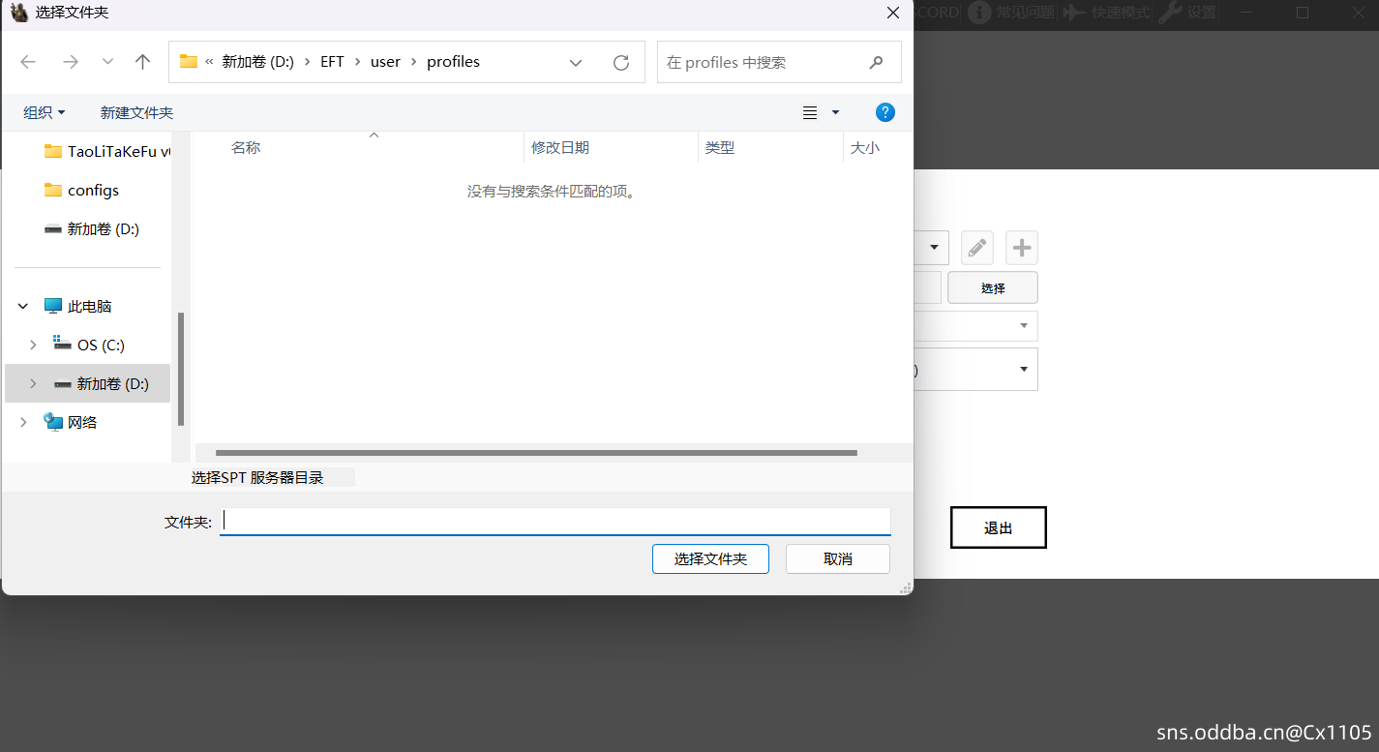
Task: Click the pencil edit icon
Action: tap(977, 248)
